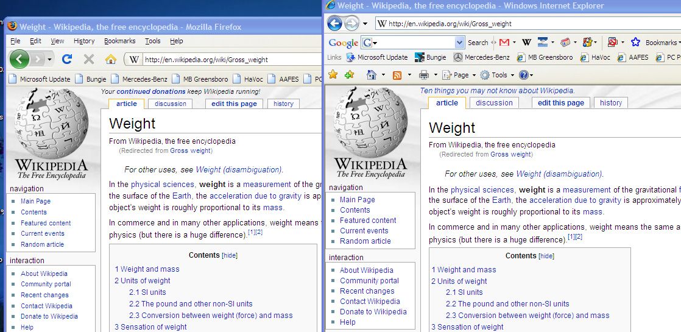
Task: Select the discussion tab in Internet Explorer
Action: 494,102
